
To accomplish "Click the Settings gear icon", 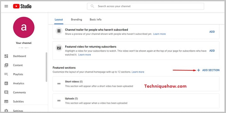I will pos(6,110).
